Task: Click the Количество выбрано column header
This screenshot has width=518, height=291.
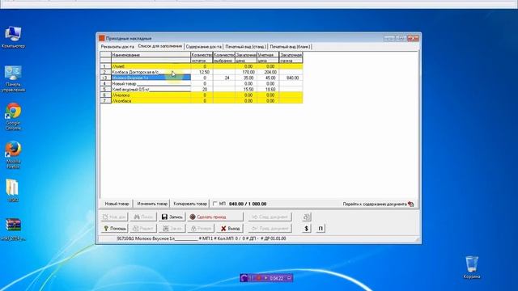Action: (x=223, y=57)
